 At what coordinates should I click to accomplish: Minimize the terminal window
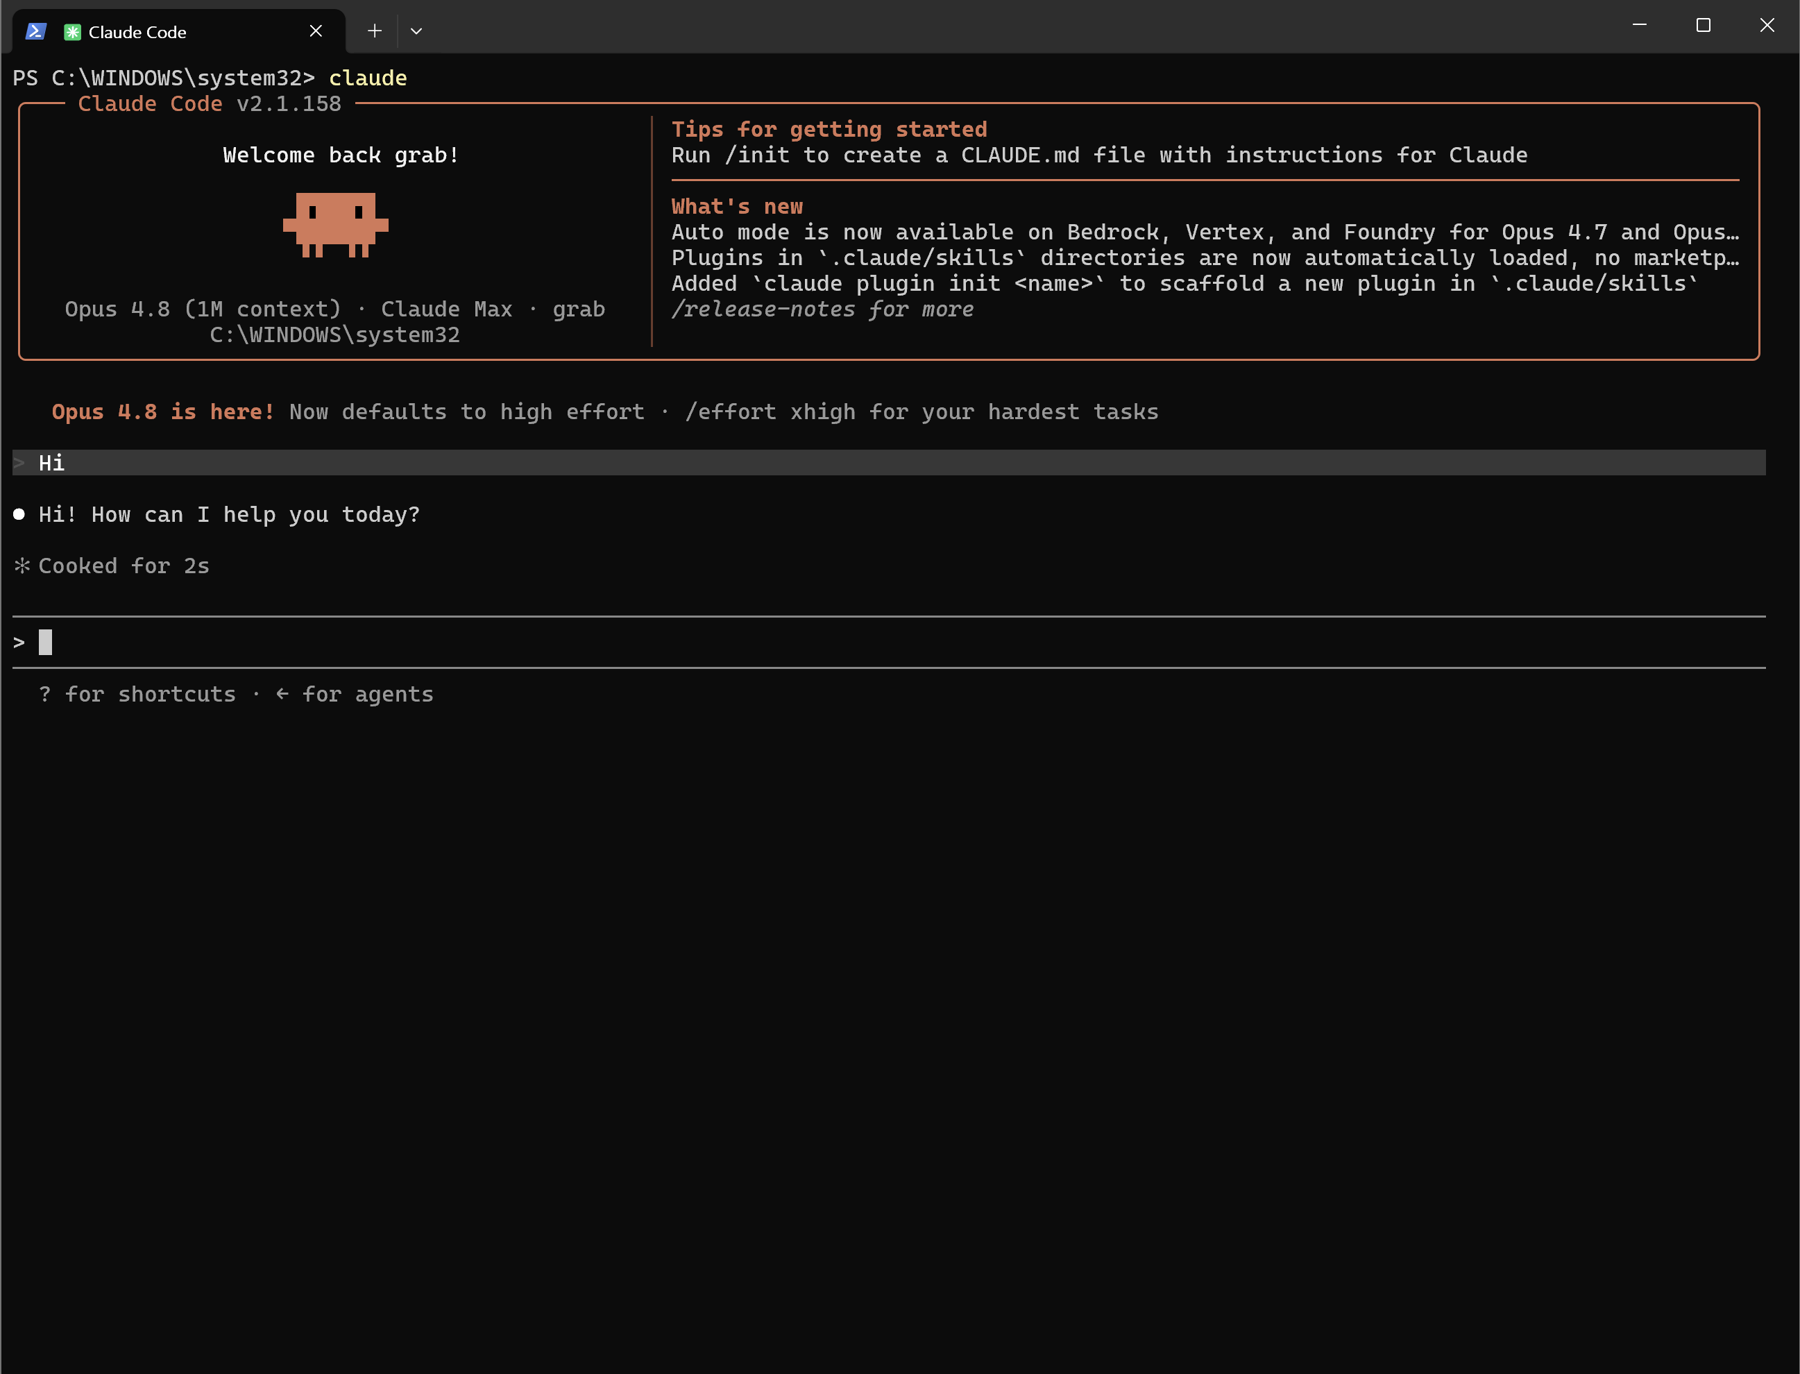click(x=1639, y=26)
